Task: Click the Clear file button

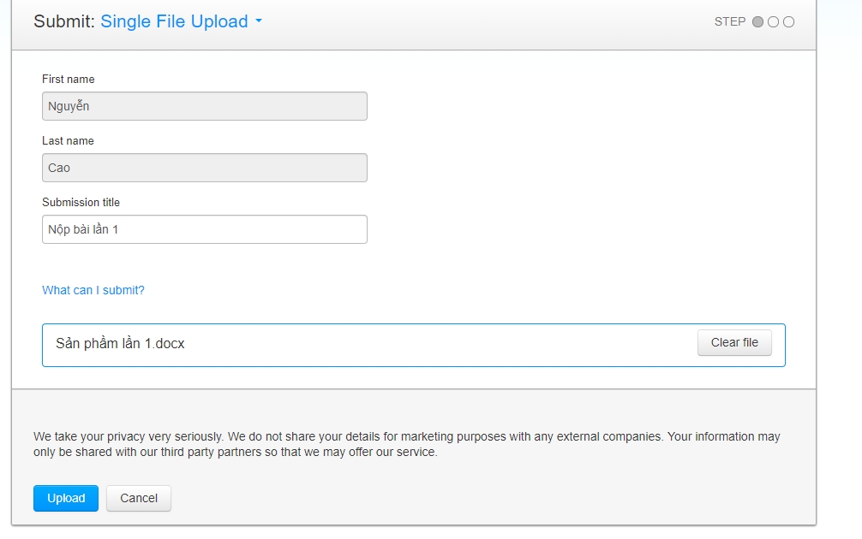Action: pyautogui.click(x=734, y=342)
